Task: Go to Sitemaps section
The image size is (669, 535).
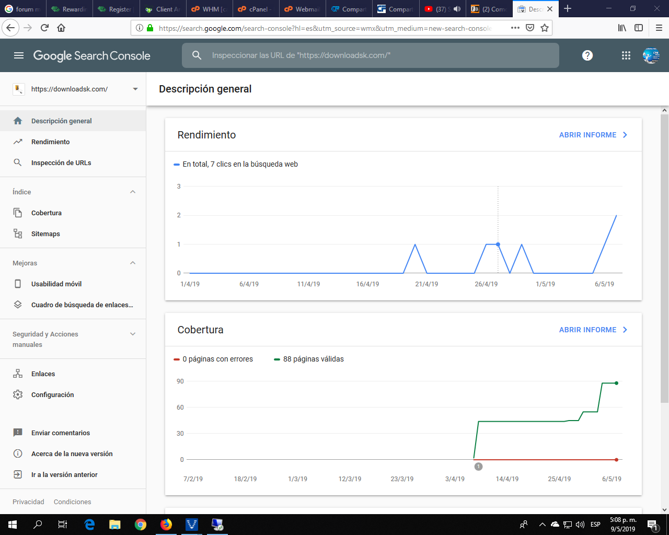Action: pos(73,234)
